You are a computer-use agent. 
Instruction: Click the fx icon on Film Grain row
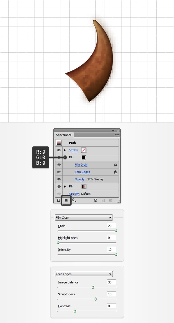tap(115, 165)
